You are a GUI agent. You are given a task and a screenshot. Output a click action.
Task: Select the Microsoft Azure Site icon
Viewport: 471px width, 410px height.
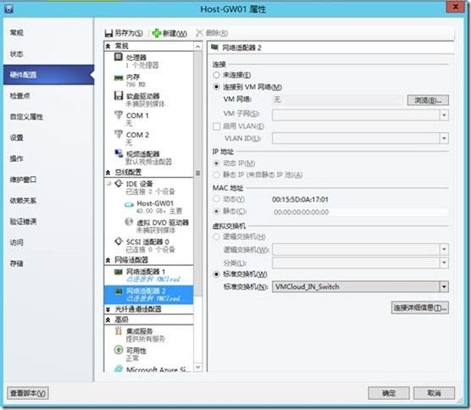[x=119, y=368]
